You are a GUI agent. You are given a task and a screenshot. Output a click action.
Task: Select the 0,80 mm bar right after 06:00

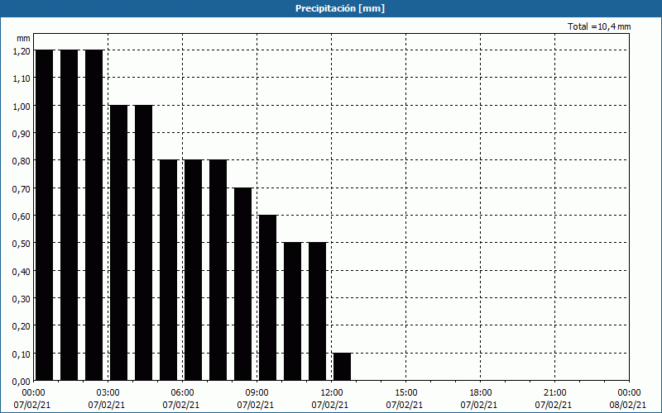point(194,270)
